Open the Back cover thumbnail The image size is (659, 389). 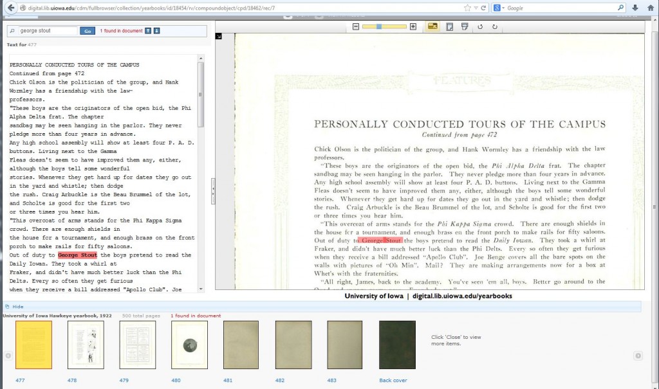397,345
